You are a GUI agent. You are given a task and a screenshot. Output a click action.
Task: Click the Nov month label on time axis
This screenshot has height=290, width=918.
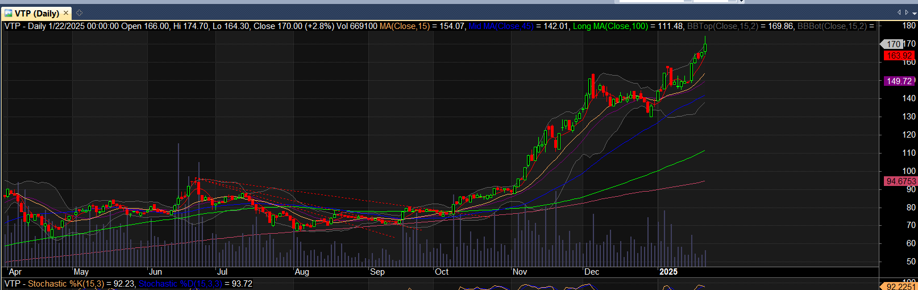(520, 272)
